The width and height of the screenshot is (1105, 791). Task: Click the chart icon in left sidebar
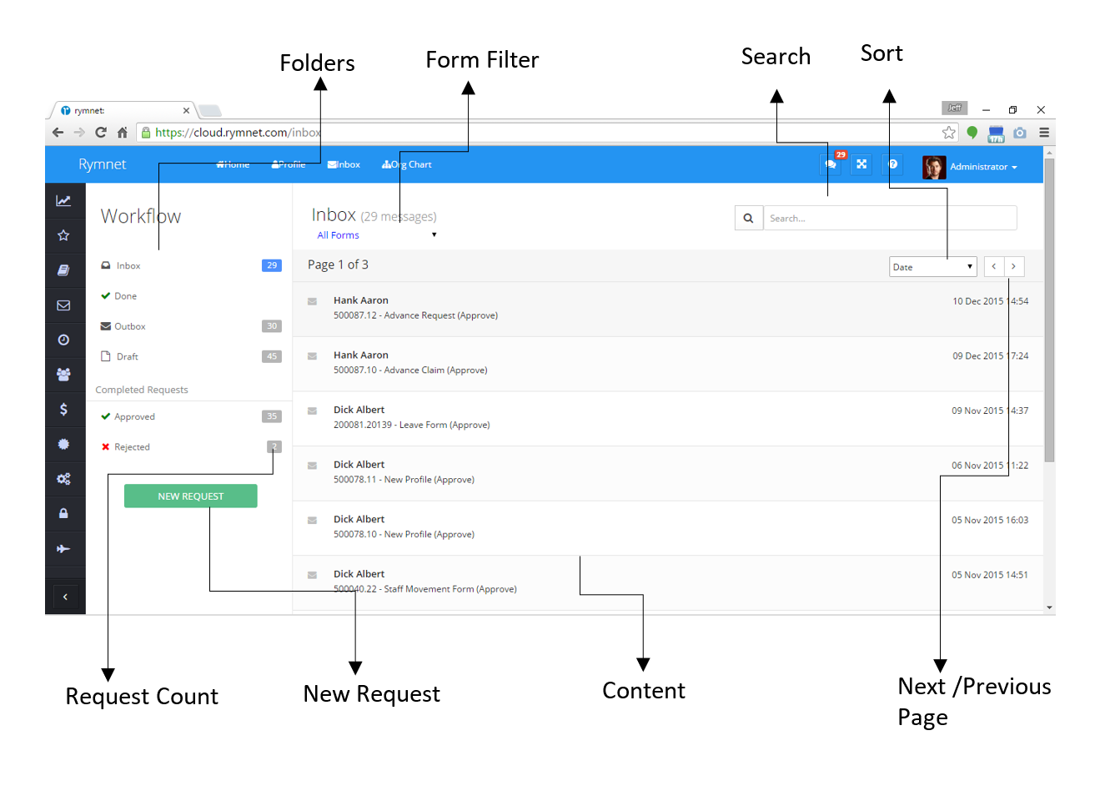[63, 200]
